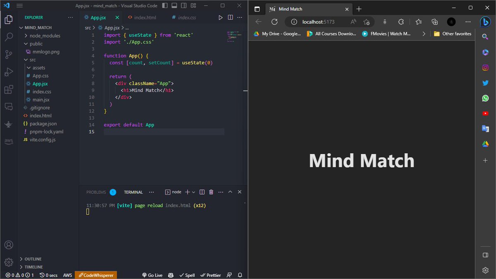Toggle Spell checker in status bar
This screenshot has height=279, width=496.
[x=186, y=275]
